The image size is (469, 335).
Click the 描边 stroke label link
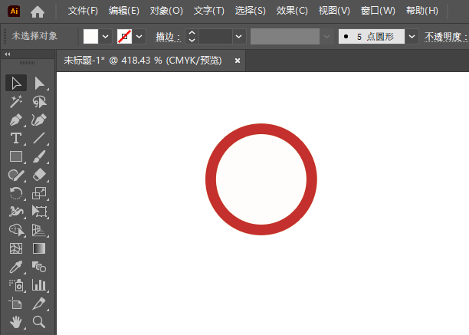[x=168, y=37]
